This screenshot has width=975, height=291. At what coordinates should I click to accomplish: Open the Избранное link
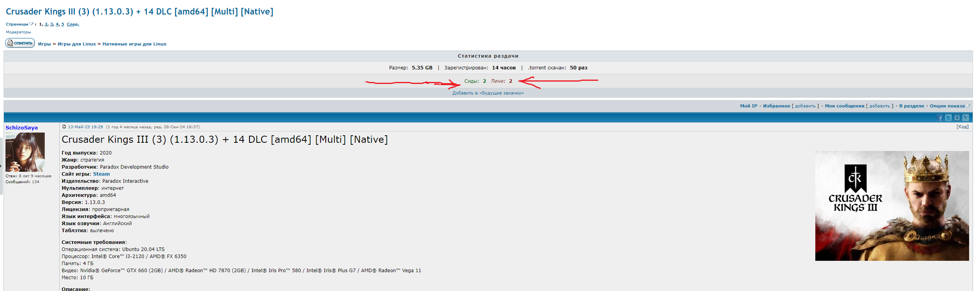pos(776,106)
